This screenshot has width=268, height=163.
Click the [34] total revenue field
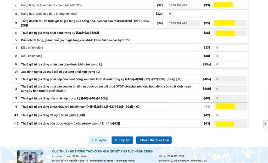pyautogui.click(x=183, y=23)
